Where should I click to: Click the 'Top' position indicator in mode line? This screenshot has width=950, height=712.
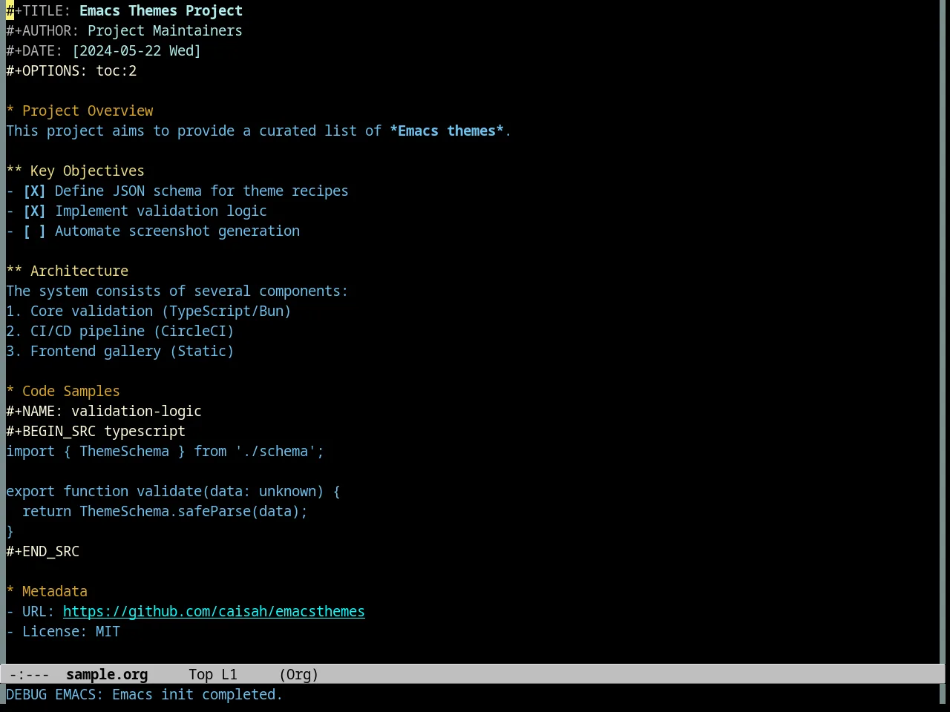(x=200, y=675)
